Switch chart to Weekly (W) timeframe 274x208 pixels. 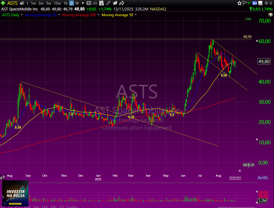tap(77, 3)
